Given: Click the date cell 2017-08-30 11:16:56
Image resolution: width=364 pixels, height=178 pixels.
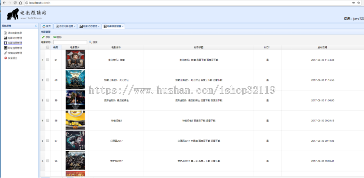Looking at the screenshot, I should [322, 80].
